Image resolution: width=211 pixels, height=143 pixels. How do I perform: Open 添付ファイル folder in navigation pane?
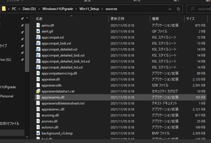point(9,124)
